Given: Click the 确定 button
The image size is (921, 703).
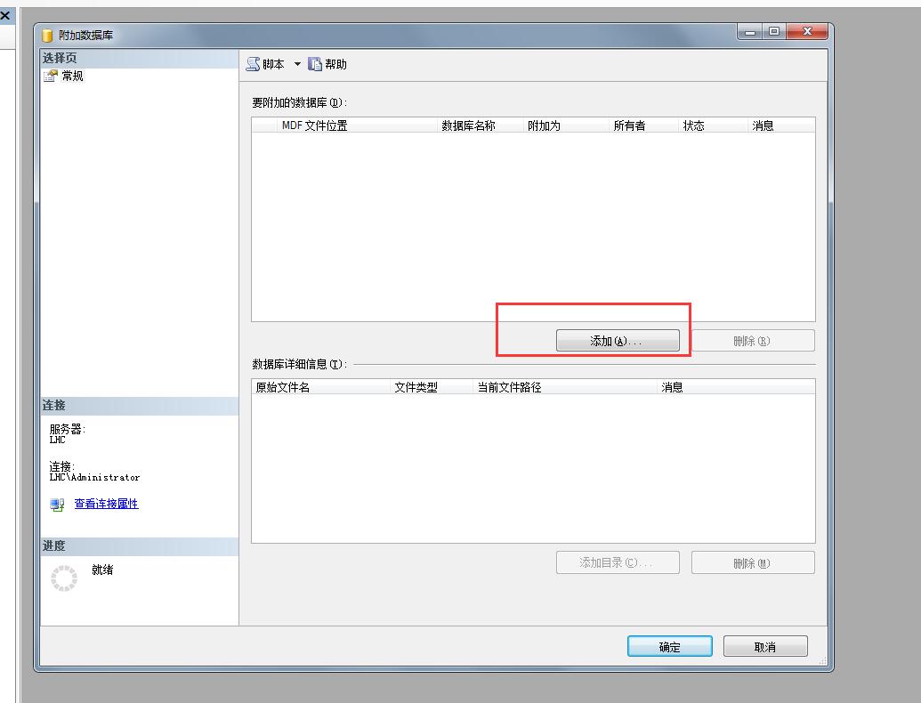Looking at the screenshot, I should (x=669, y=647).
